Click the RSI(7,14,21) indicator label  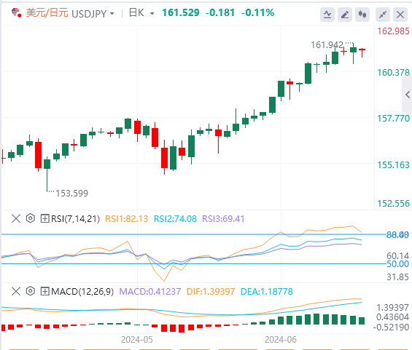click(x=75, y=218)
